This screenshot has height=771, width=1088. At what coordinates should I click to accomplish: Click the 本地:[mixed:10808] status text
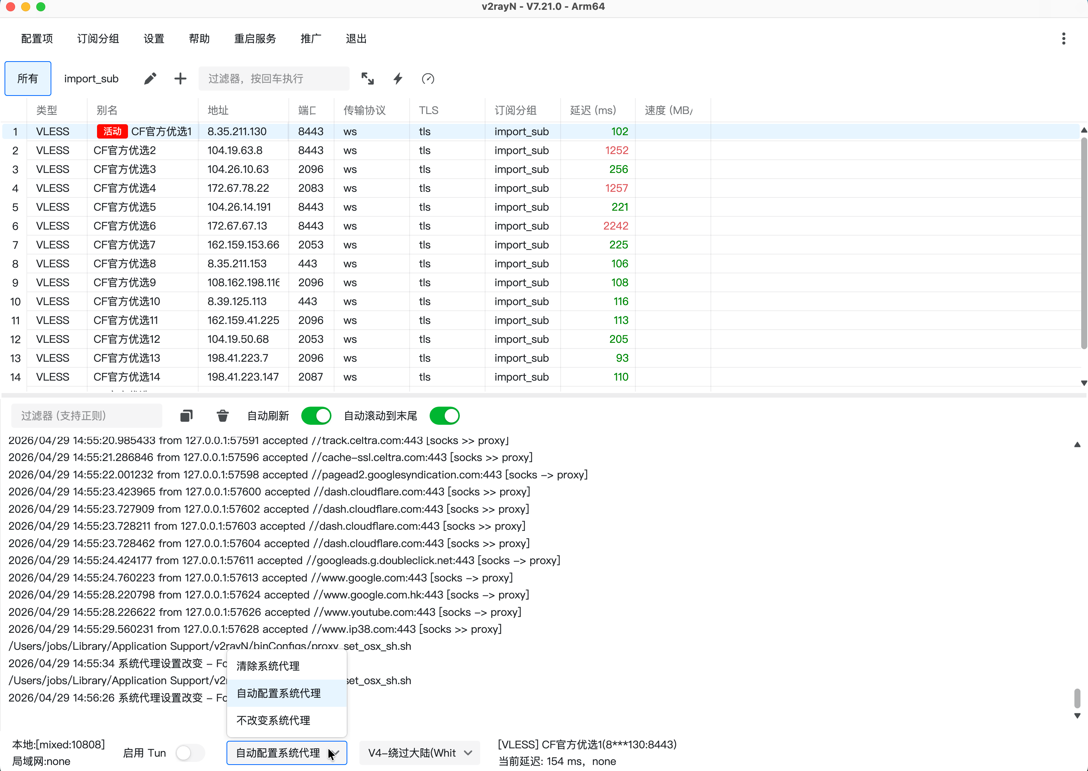[59, 745]
